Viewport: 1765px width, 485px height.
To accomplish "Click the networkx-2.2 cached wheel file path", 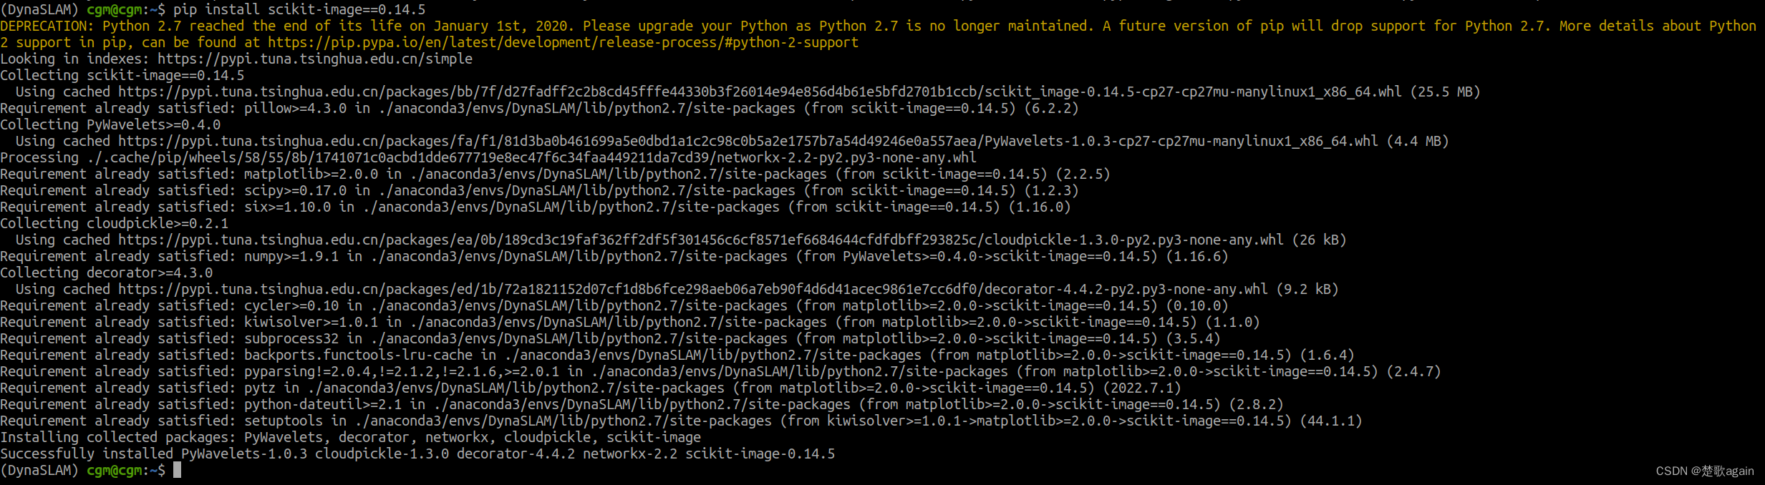I will pyautogui.click(x=531, y=157).
